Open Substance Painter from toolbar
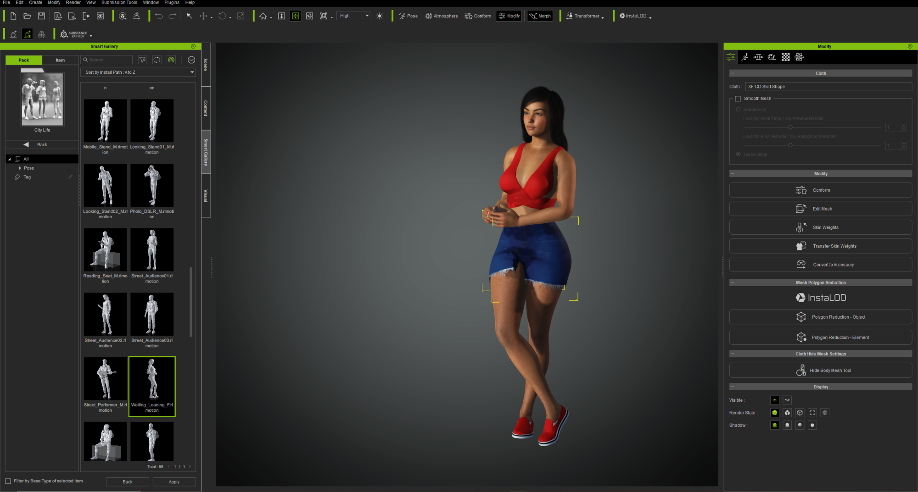 (x=74, y=34)
